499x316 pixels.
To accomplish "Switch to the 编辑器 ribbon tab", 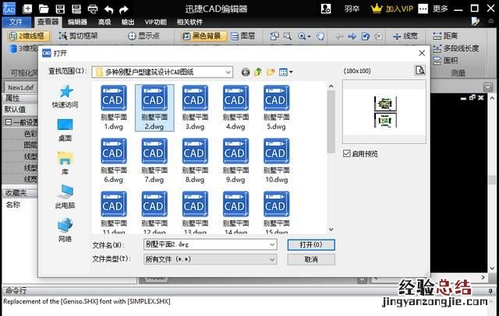I will tap(77, 22).
